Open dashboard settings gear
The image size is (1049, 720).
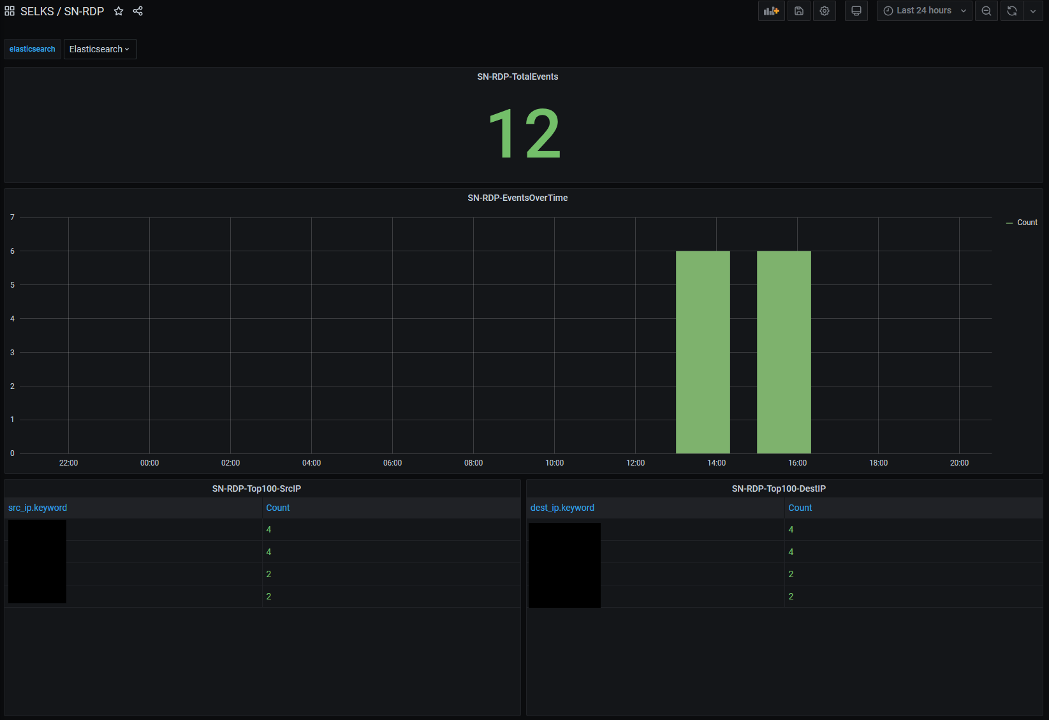coord(825,11)
